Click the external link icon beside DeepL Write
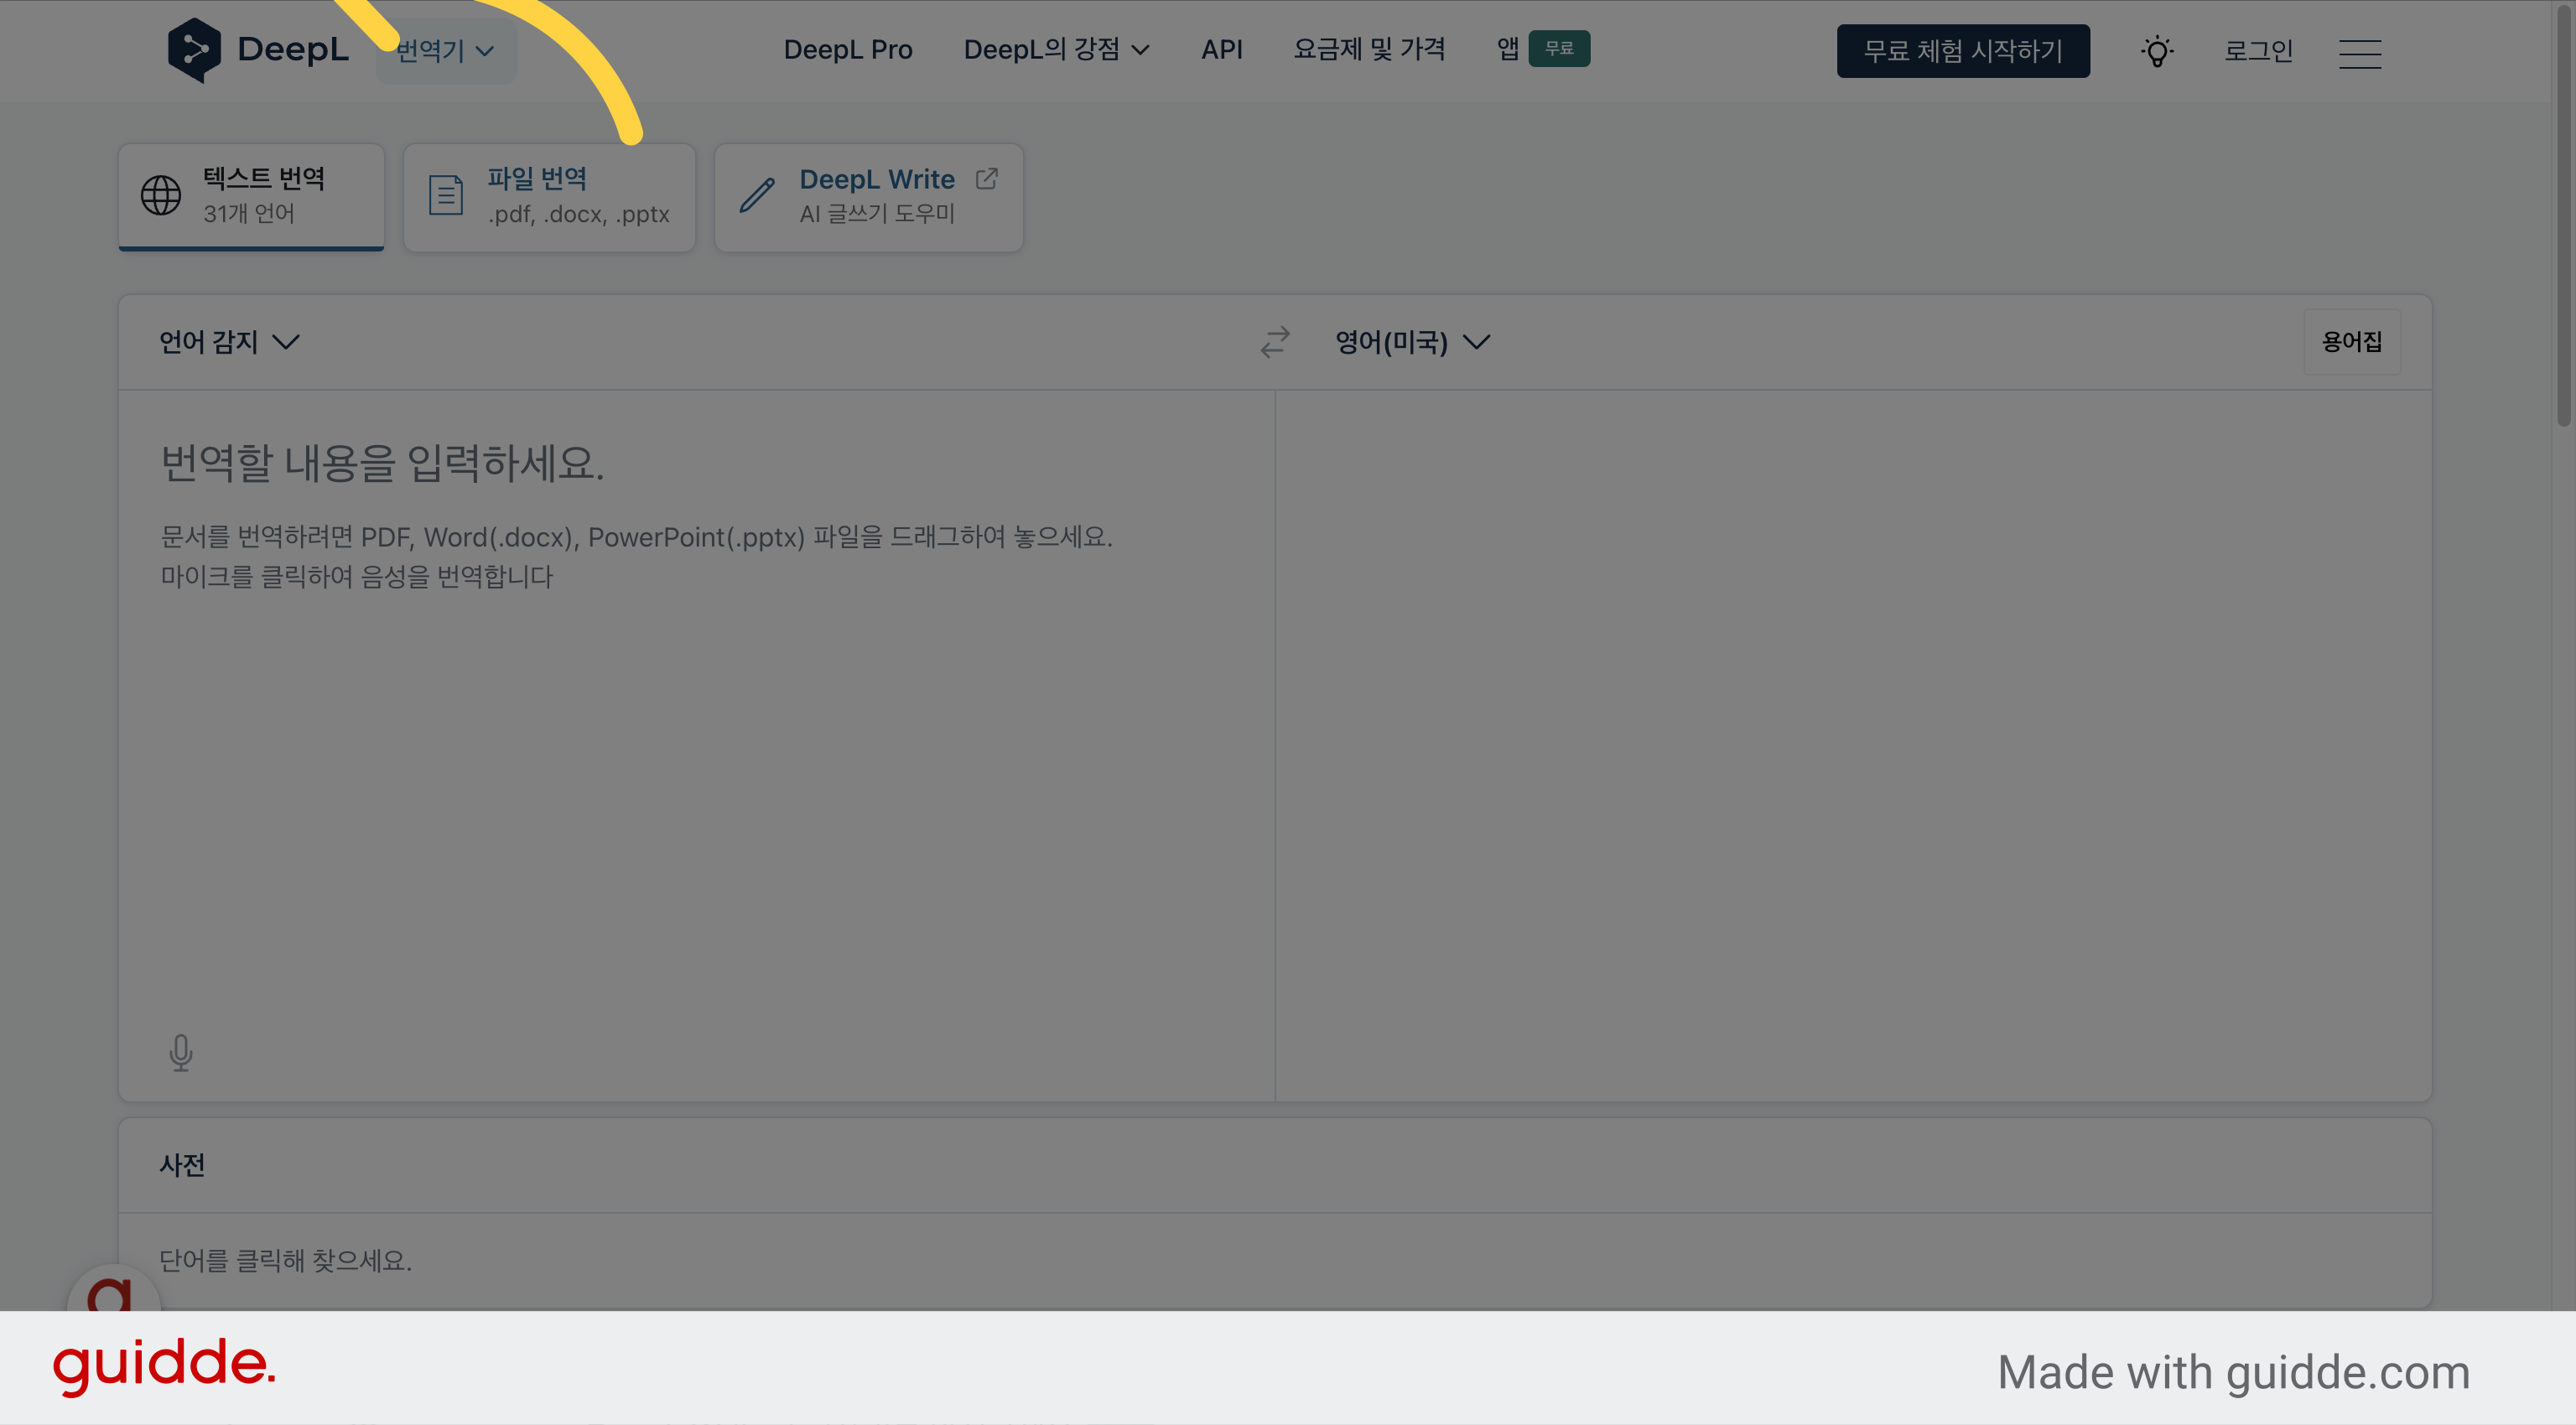Screen dimensions: 2576x1425 click(x=986, y=179)
